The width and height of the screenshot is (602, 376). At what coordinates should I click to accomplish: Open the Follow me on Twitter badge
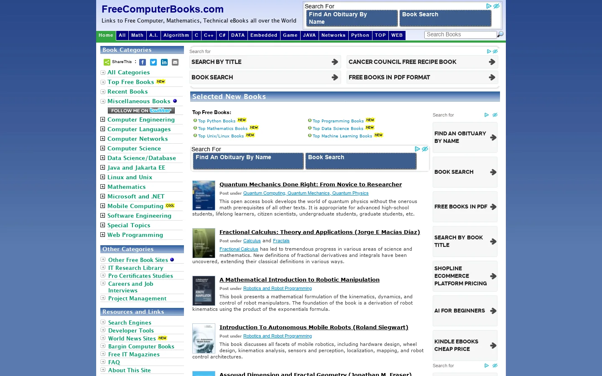[141, 110]
